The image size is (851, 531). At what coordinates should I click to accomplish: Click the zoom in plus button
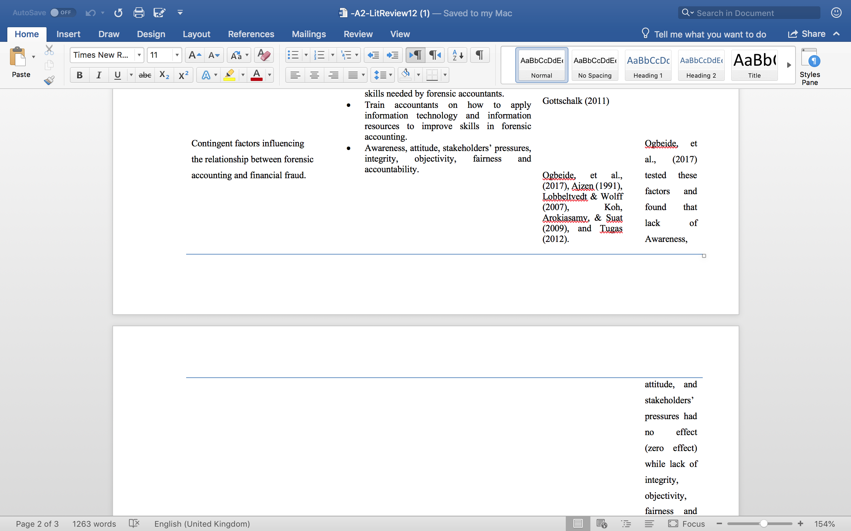point(800,524)
